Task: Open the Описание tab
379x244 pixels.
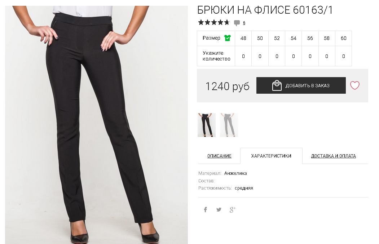Action: pos(219,156)
